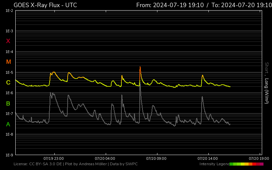Select the yellow C flare class label
This screenshot has height=170, width=272.
(x=8, y=83)
